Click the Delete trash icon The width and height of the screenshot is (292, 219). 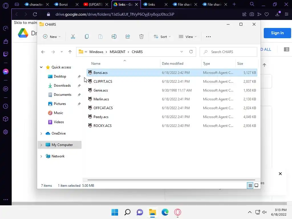[141, 37]
